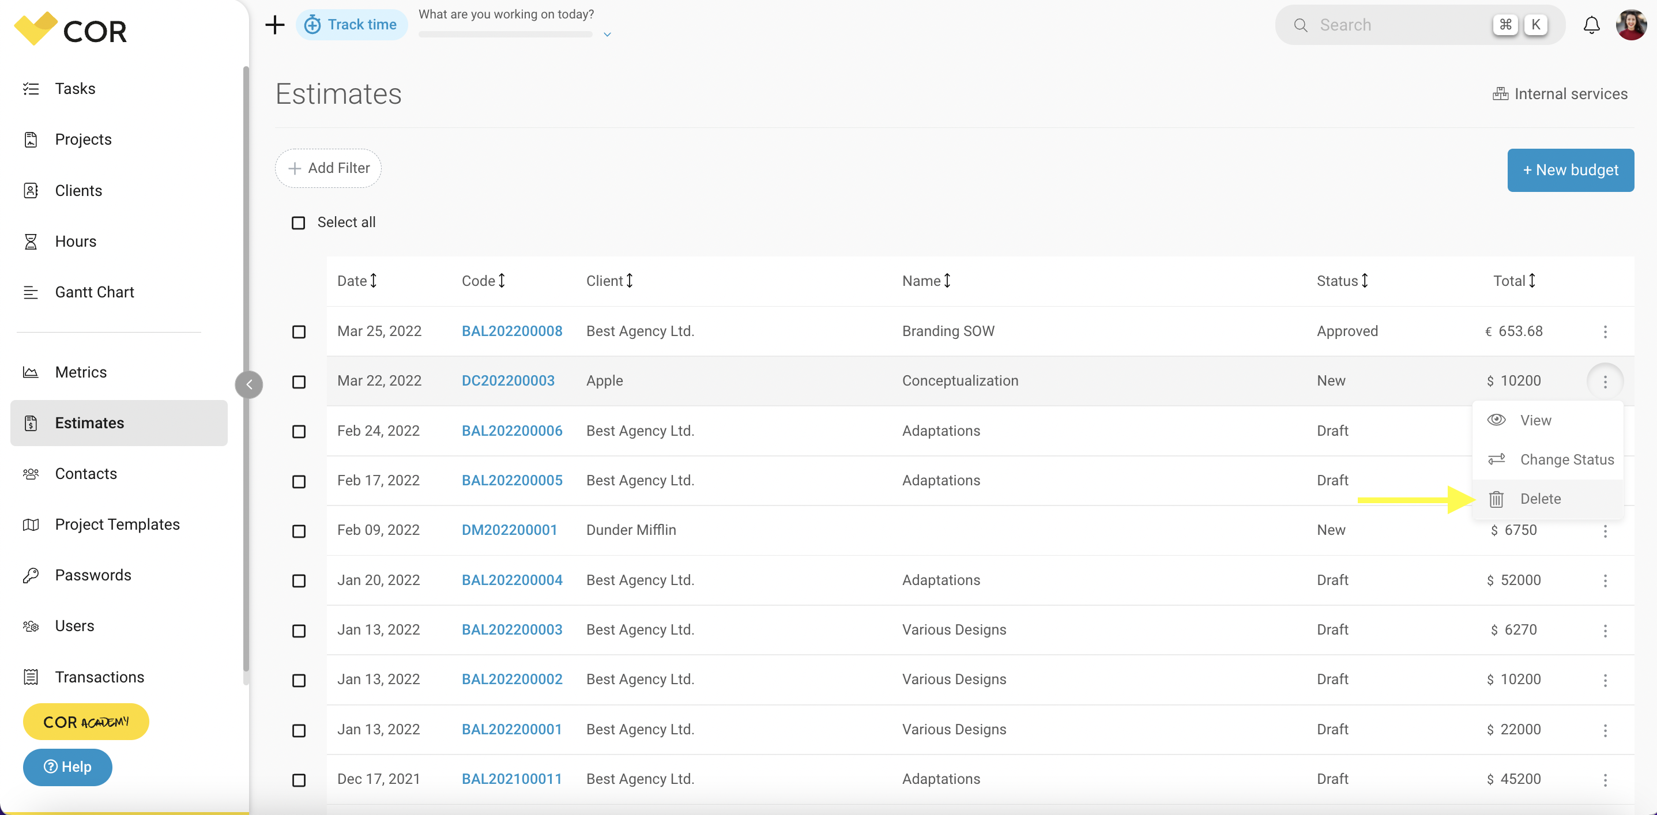Click the Add Filter button
The image size is (1657, 815).
point(328,168)
